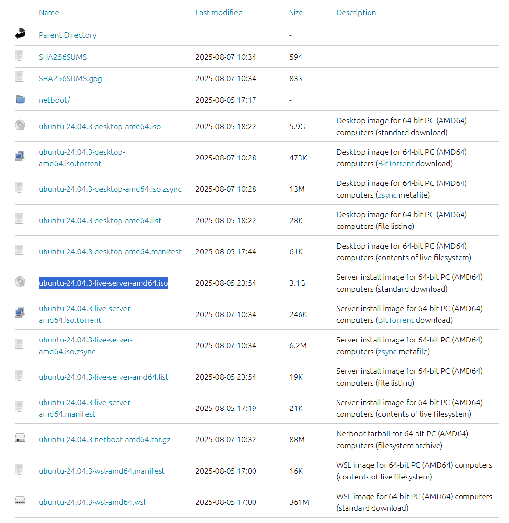Click the file icon beside SHA256SUMS
Viewport: 509px width, 523px height.
(20, 55)
